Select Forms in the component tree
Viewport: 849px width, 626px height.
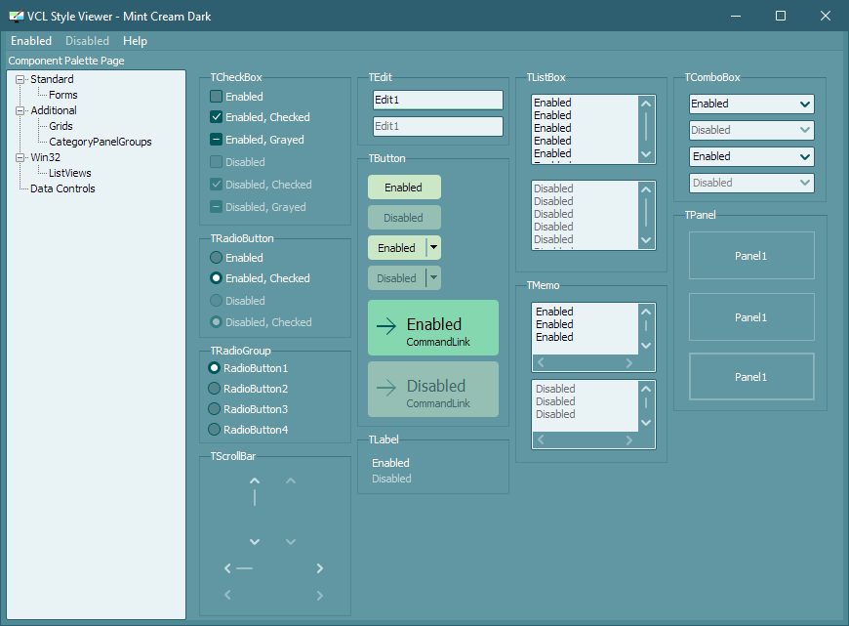pos(63,95)
